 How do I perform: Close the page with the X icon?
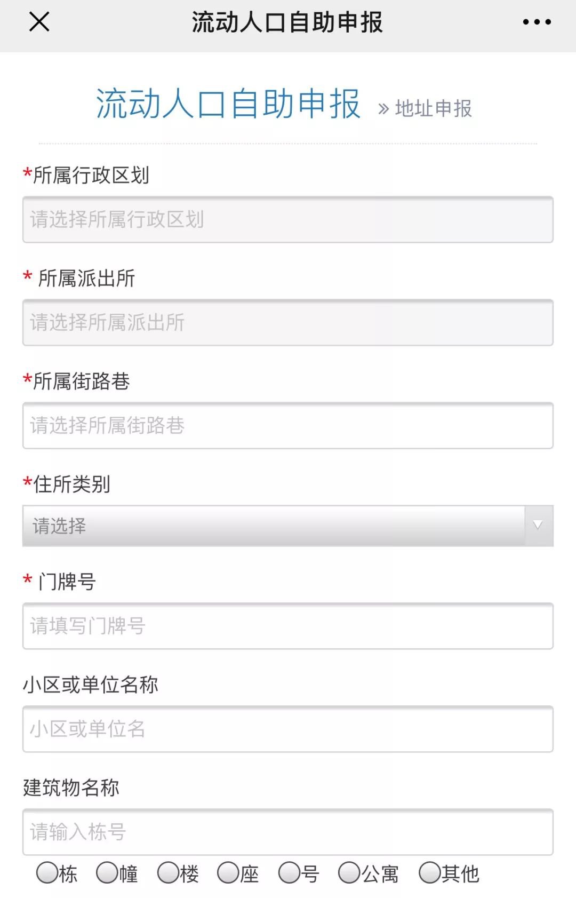click(39, 22)
